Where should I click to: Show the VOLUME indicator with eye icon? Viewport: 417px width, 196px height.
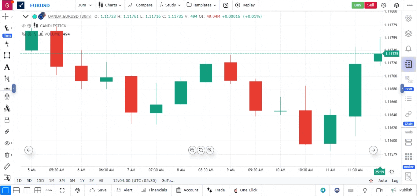[24, 34]
